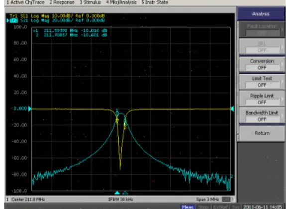The width and height of the screenshot is (286, 209).
Task: Click the IFBW 30 kHz value
Action: [x=121, y=199]
